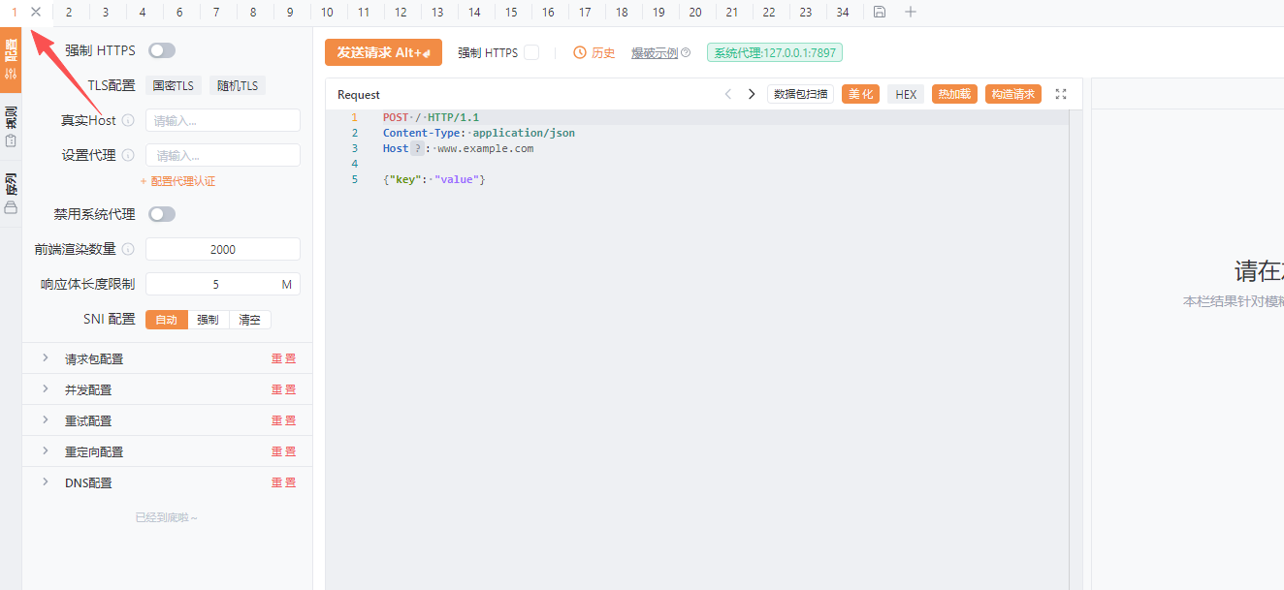
Task: Select 清空 for SNI 配置
Action: click(x=250, y=320)
